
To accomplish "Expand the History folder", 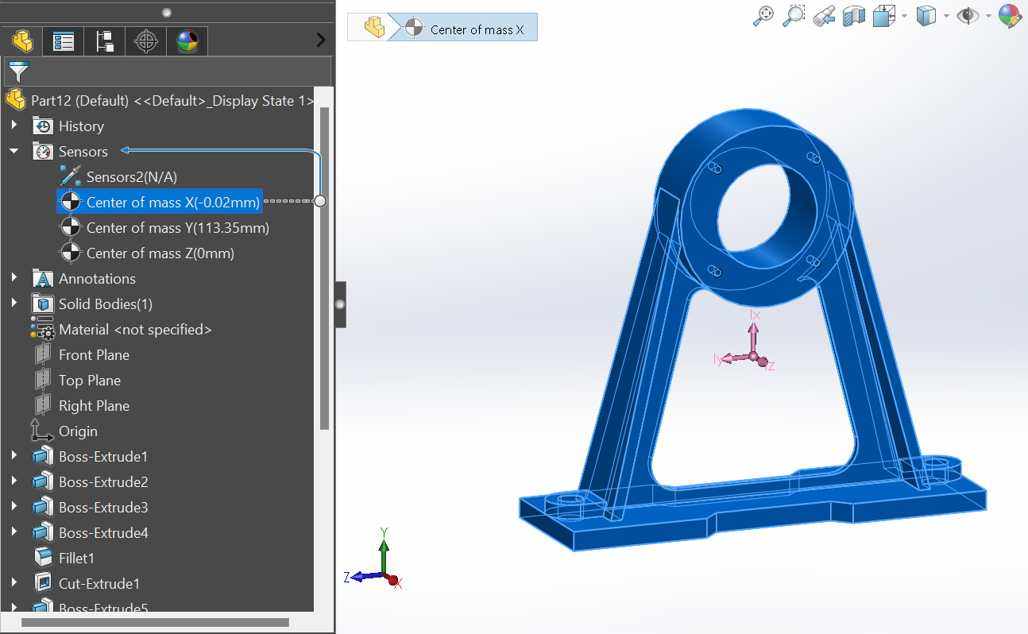I will [14, 126].
